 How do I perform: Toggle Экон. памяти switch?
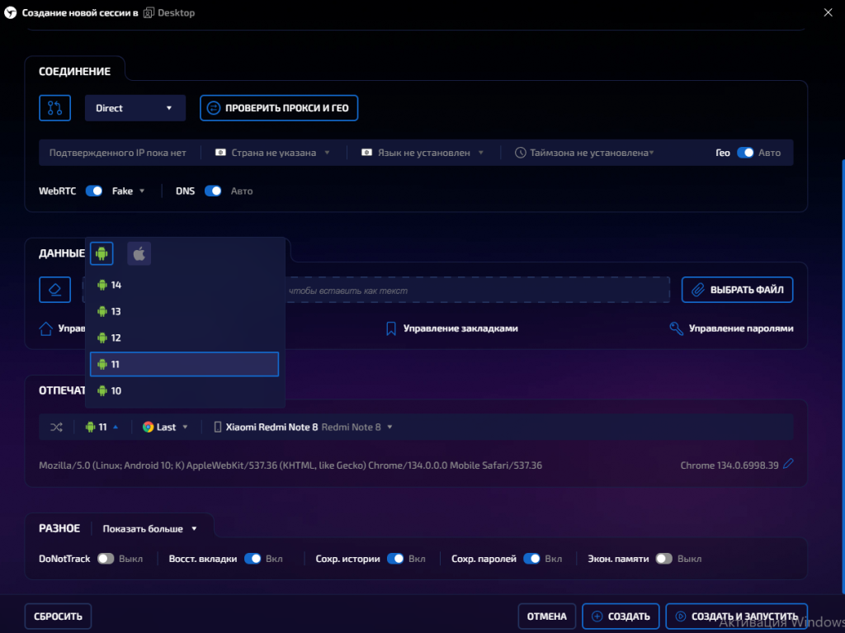(664, 559)
